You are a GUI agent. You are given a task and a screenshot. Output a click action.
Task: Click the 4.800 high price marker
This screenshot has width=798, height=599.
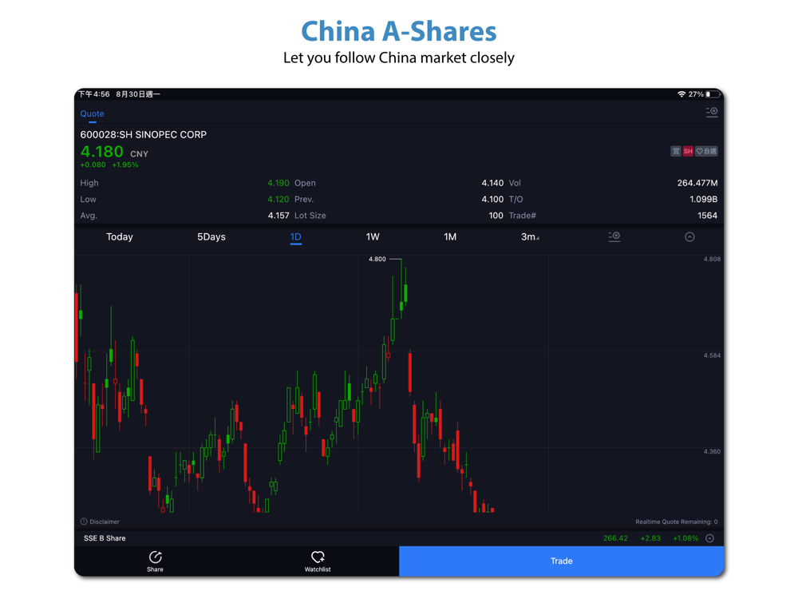coord(377,259)
